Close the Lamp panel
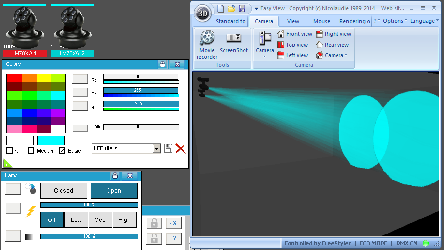This screenshot has width=444, height=250. pyautogui.click(x=130, y=176)
